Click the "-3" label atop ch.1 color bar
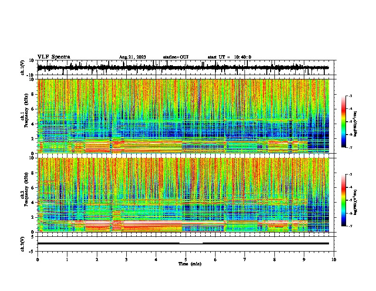Viewport: 376px width, 291px height. (x=350, y=96)
